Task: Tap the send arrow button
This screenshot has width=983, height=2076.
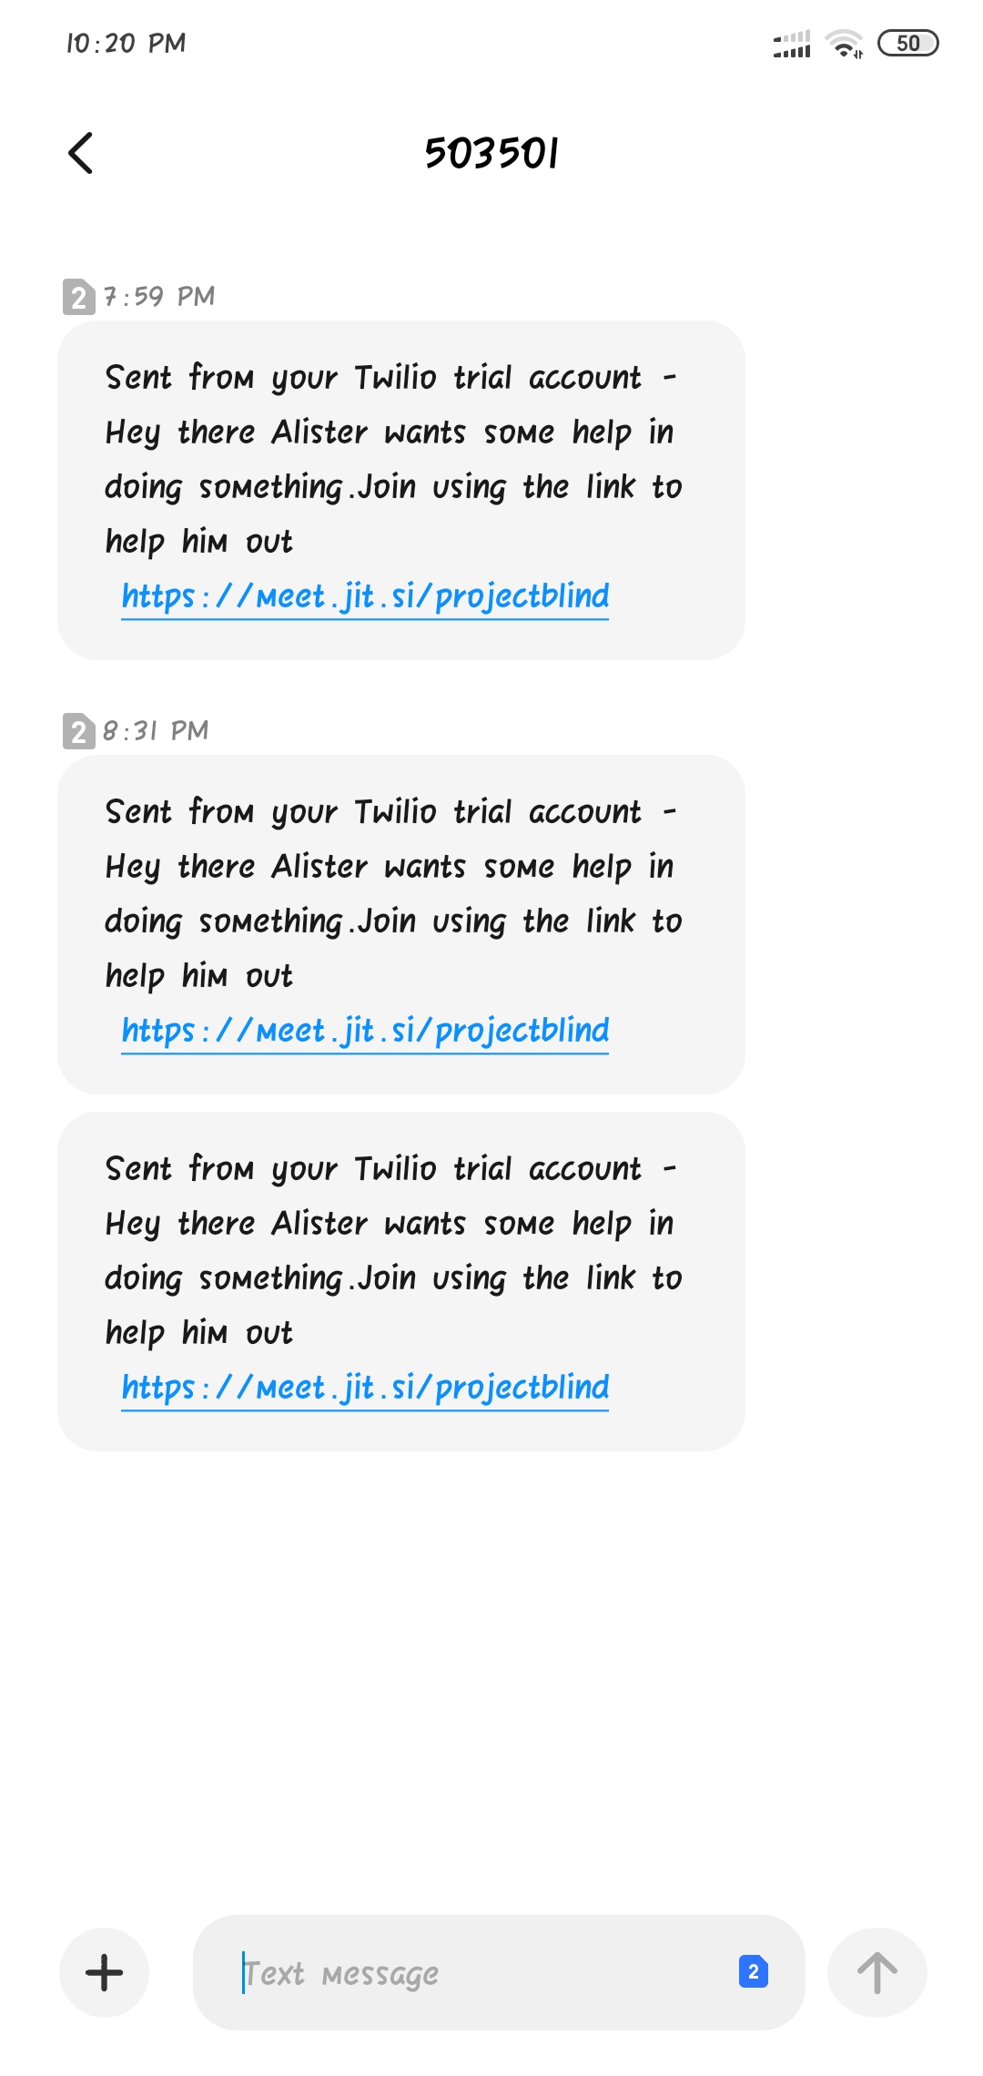Action: tap(877, 1972)
